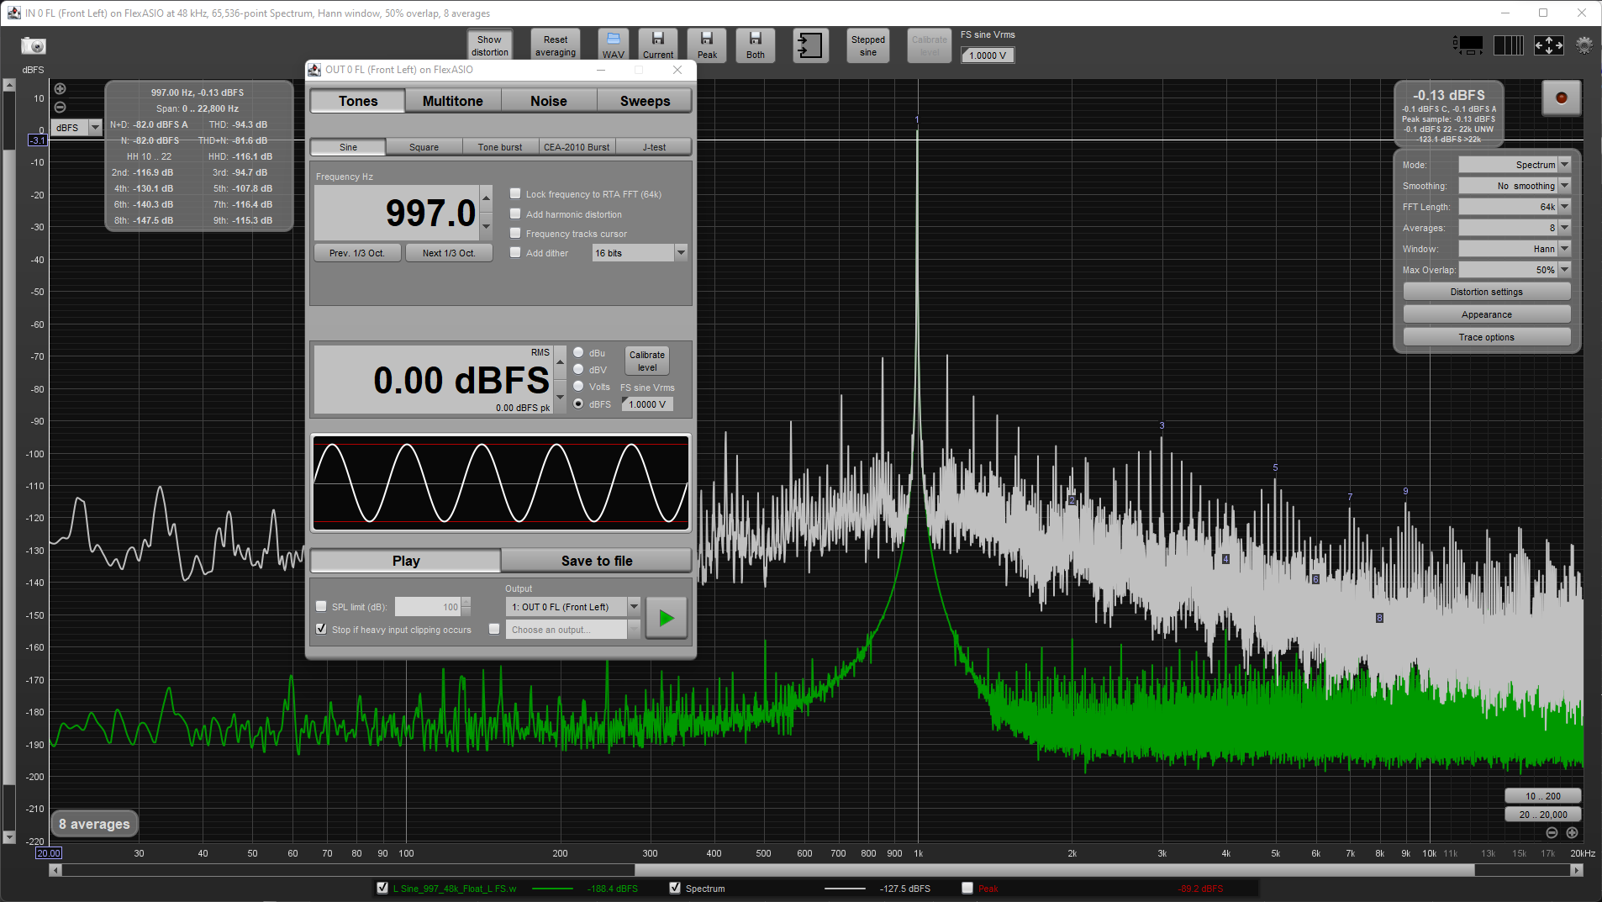Enable Lock frequency to RTA FFT checkbox
This screenshot has height=902, width=1602.
[x=515, y=194]
